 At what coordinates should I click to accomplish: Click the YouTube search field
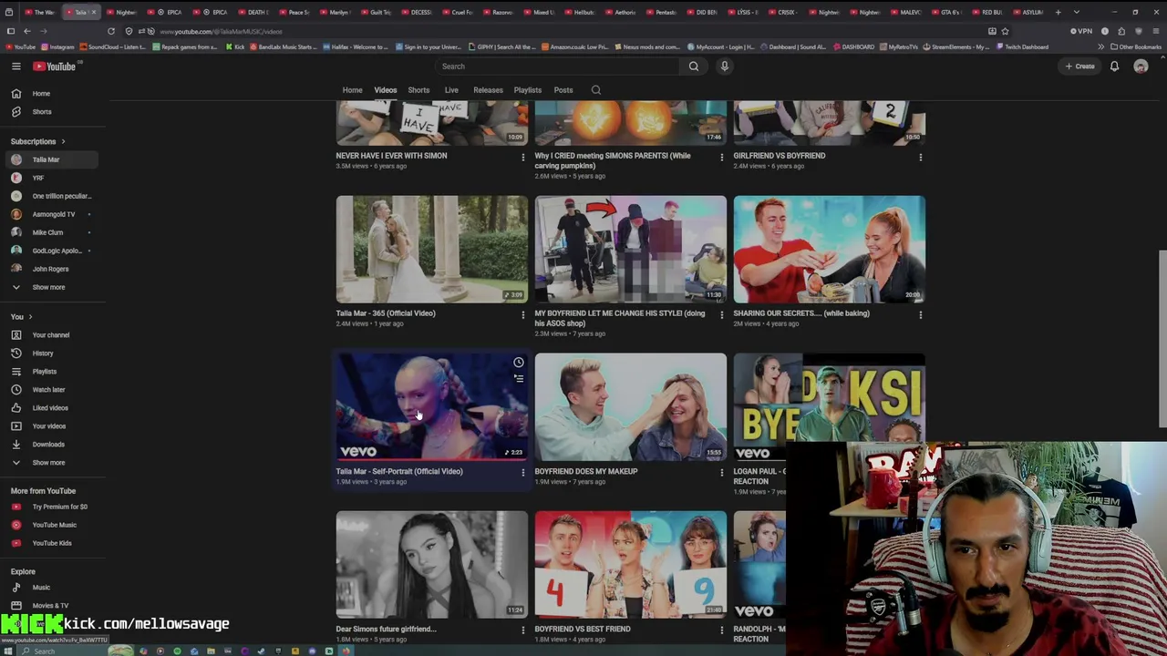558,67
